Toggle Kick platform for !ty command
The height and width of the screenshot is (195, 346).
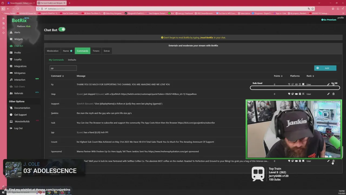tap(303, 84)
